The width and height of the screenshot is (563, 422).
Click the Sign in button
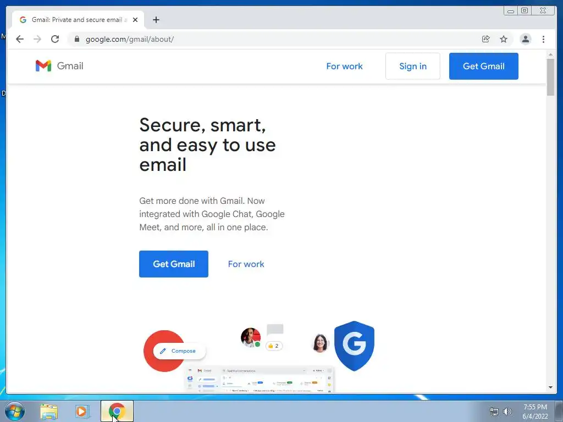412,66
